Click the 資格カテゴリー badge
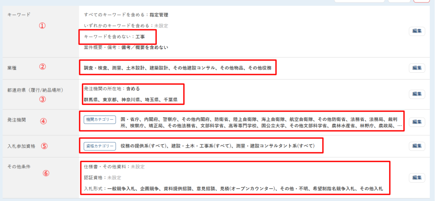This screenshot has height=201, width=435. 100,146
